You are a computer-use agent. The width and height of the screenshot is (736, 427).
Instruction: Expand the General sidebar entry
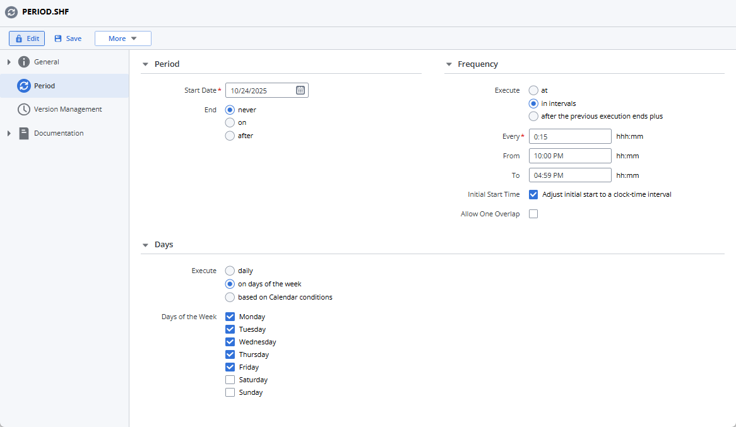point(8,61)
